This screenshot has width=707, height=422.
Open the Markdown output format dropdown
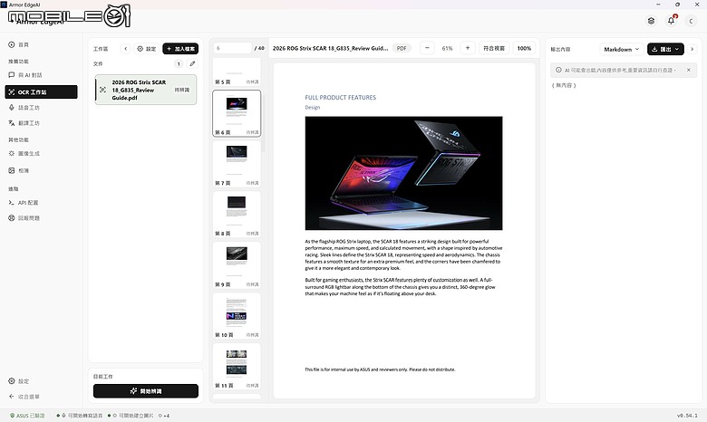[x=621, y=49]
